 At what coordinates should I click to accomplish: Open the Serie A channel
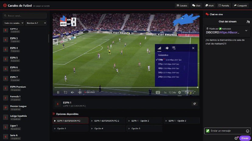tap(25, 137)
